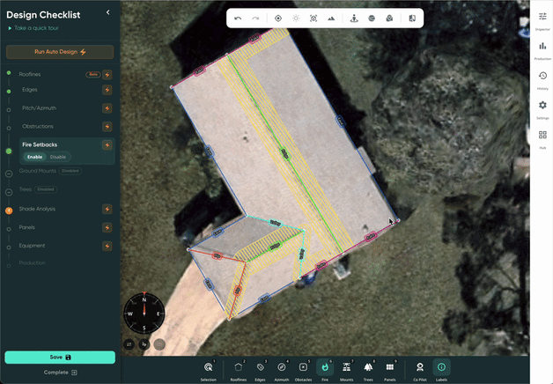
Task: Click Run Auto Design button
Action: click(60, 52)
